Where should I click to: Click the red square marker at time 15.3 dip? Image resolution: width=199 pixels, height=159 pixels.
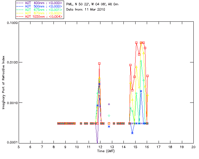click(x=139, y=54)
